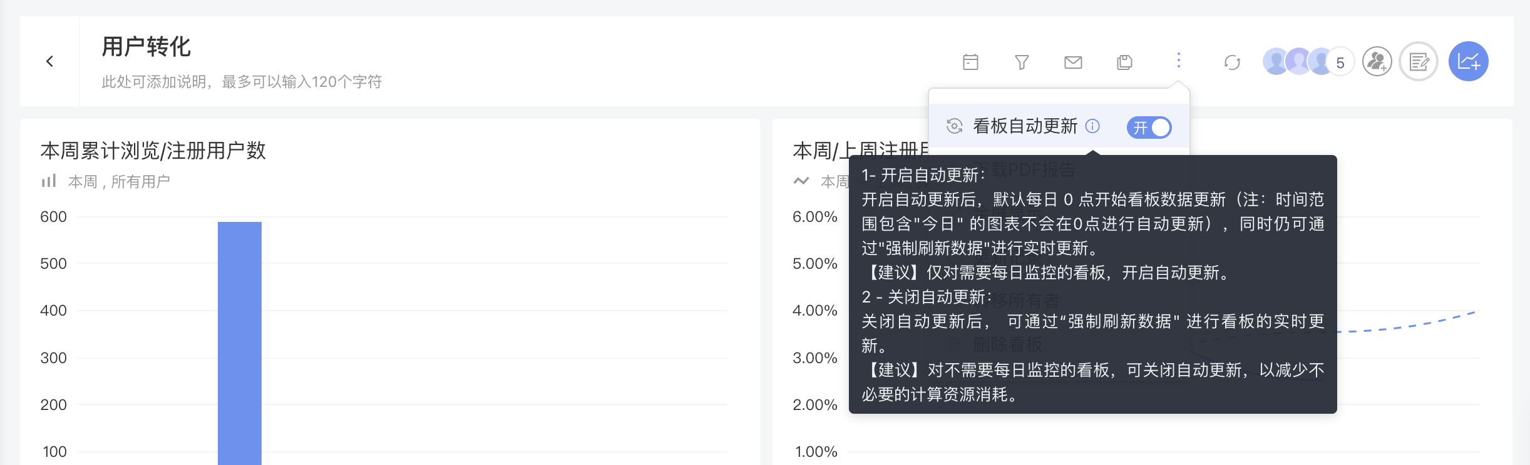
Task: Click the dashboard title 用户转化
Action: [x=146, y=47]
